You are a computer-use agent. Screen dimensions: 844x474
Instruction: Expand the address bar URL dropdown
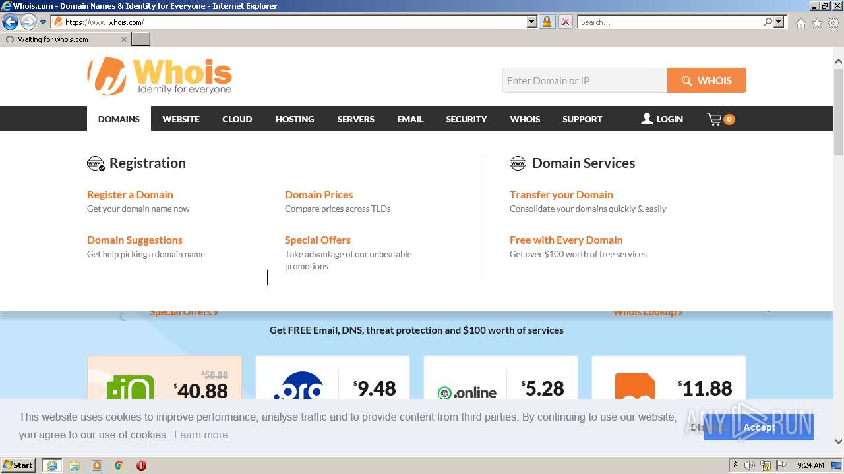coord(532,22)
